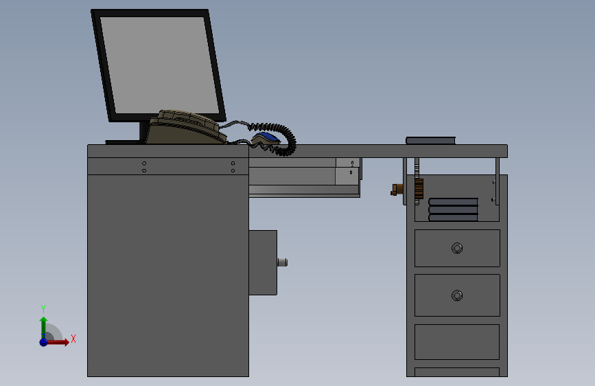The width and height of the screenshot is (595, 386).
Task: Select the silver pin on the small side box
Action: point(282,262)
